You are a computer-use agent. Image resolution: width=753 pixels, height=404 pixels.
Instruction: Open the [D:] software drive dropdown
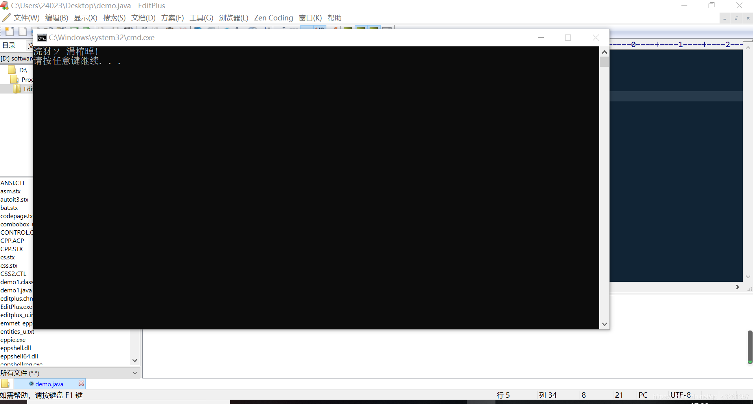point(17,59)
